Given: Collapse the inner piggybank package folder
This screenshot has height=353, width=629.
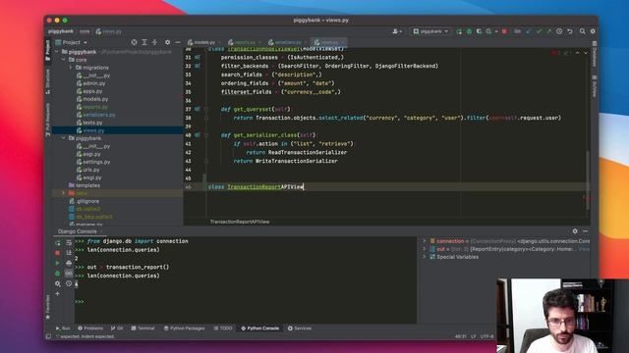Looking at the screenshot, I should 64,138.
